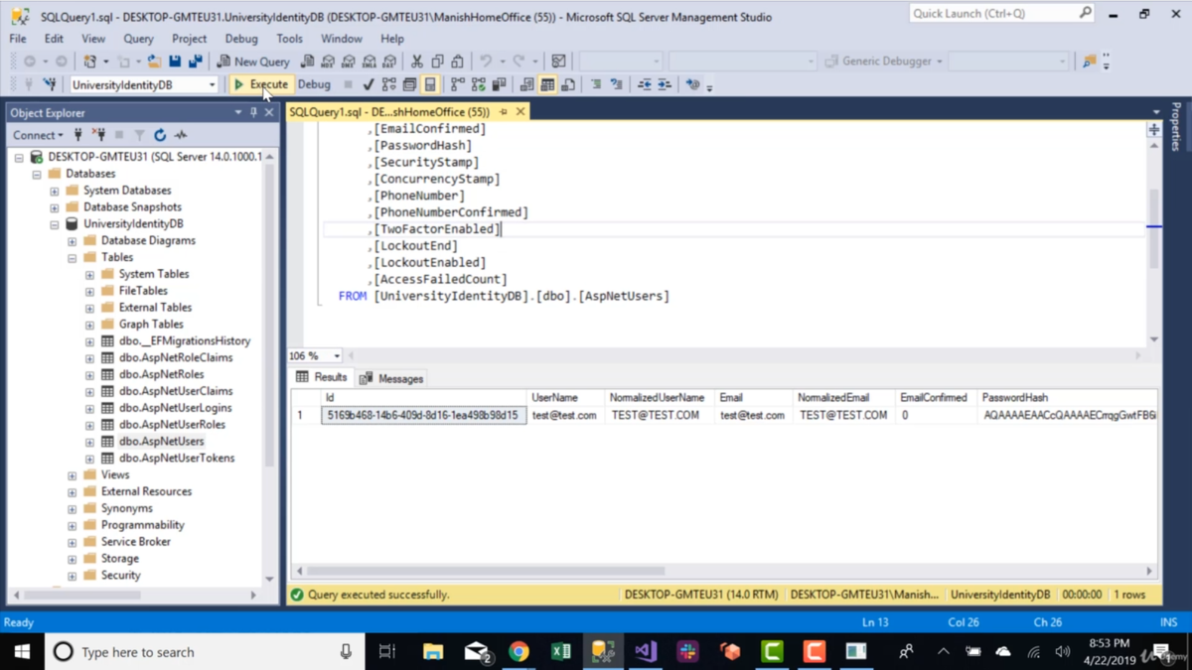Collapse the Databases tree node
This screenshot has height=670, width=1192.
tap(37, 174)
